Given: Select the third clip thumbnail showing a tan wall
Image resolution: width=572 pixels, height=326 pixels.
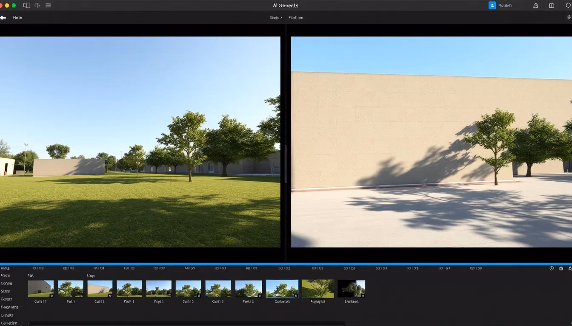Looking at the screenshot, I should (100, 289).
